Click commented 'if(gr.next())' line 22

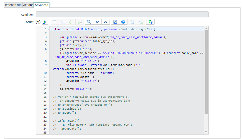click(68, 121)
